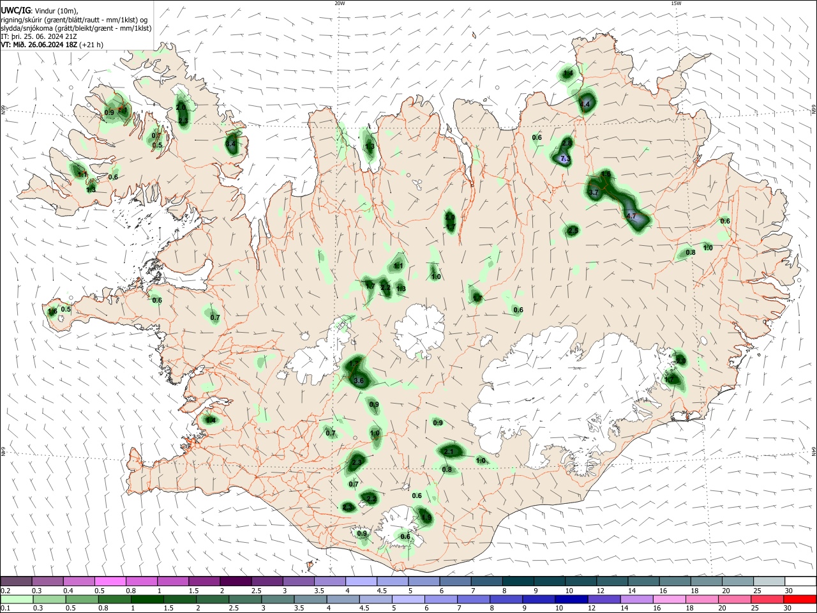Select the '3.6' precipitation value in the southwest highlands
817x613 pixels.
tap(358, 381)
